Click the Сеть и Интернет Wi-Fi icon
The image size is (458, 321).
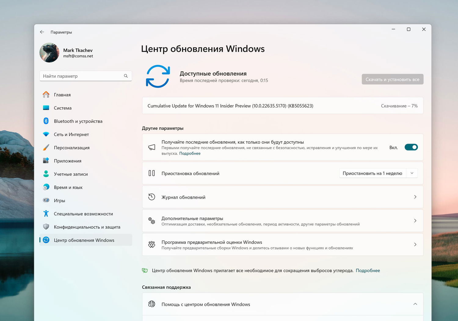click(46, 134)
